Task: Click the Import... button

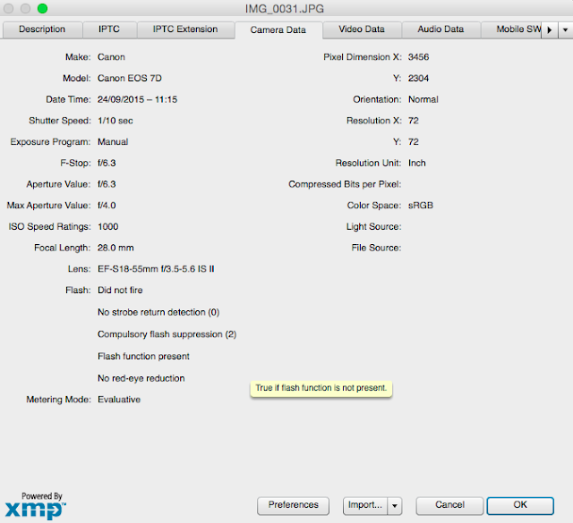Action: pos(365,505)
